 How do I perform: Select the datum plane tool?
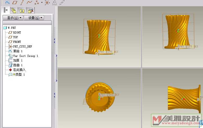click(x=15, y=2)
